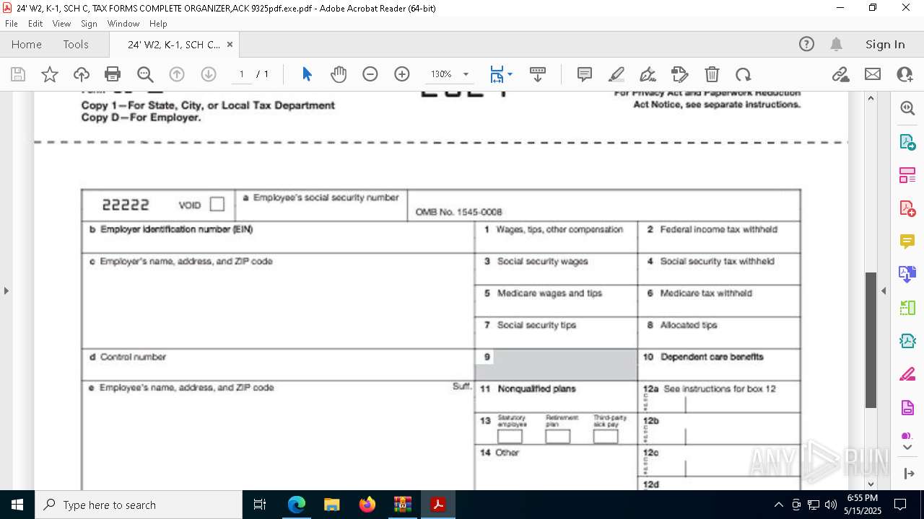Open the File menu
This screenshot has height=519, width=924.
[11, 24]
